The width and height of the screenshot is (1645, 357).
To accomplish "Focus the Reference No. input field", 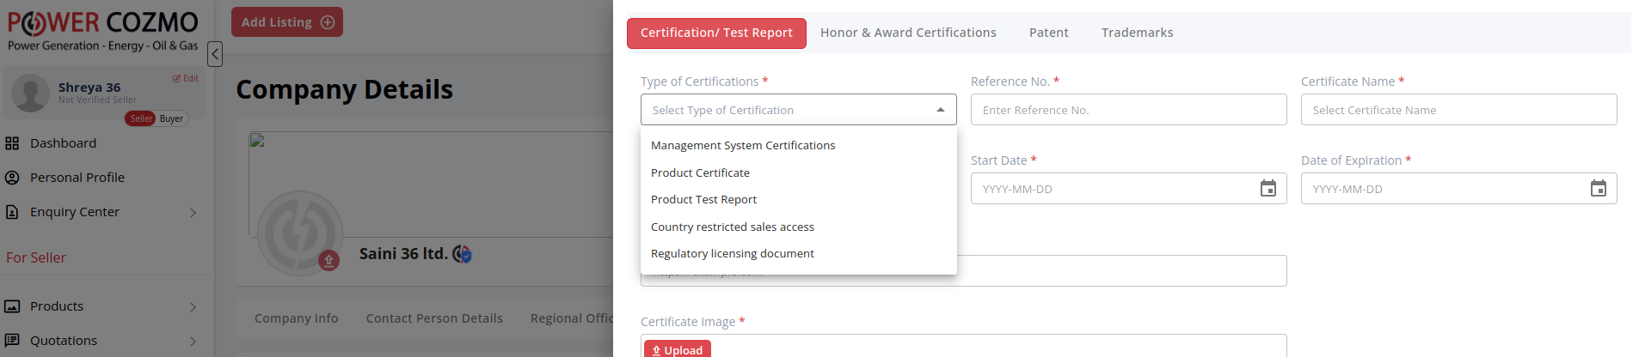I will [x=1128, y=110].
